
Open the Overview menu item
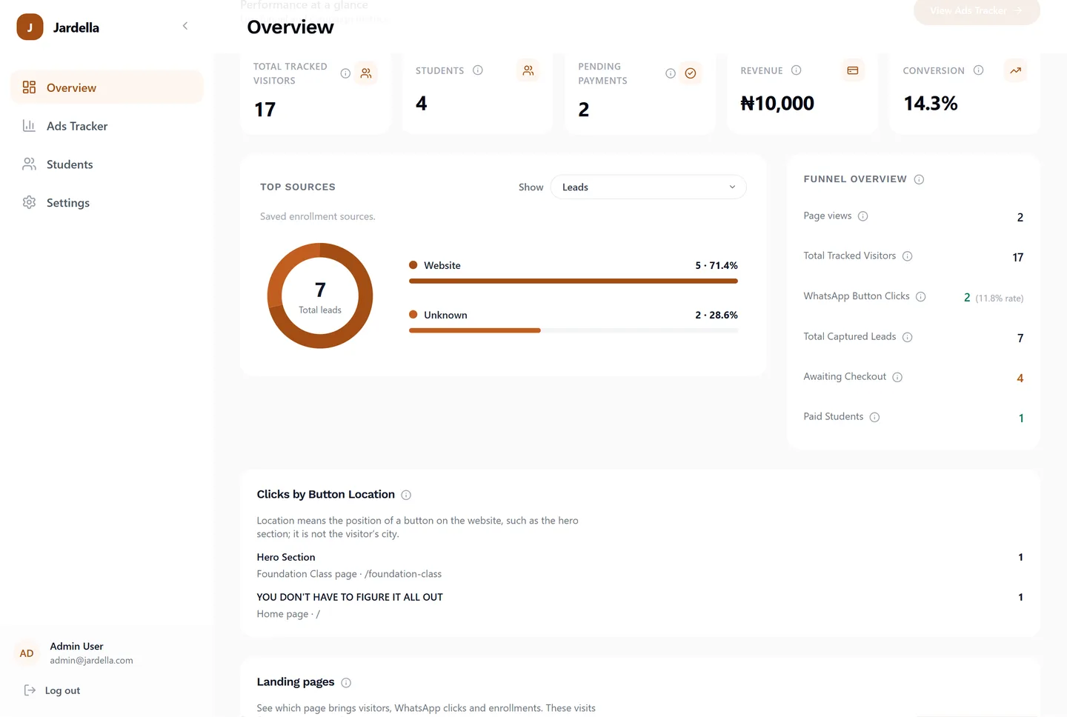pos(107,87)
